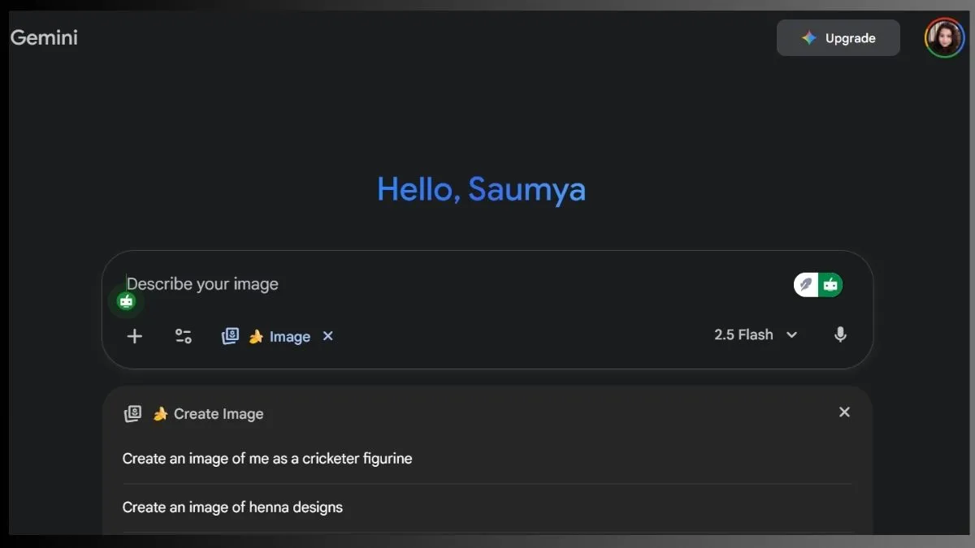Switch to the quill pen mode toggle
This screenshot has width=975, height=548.
tap(805, 284)
